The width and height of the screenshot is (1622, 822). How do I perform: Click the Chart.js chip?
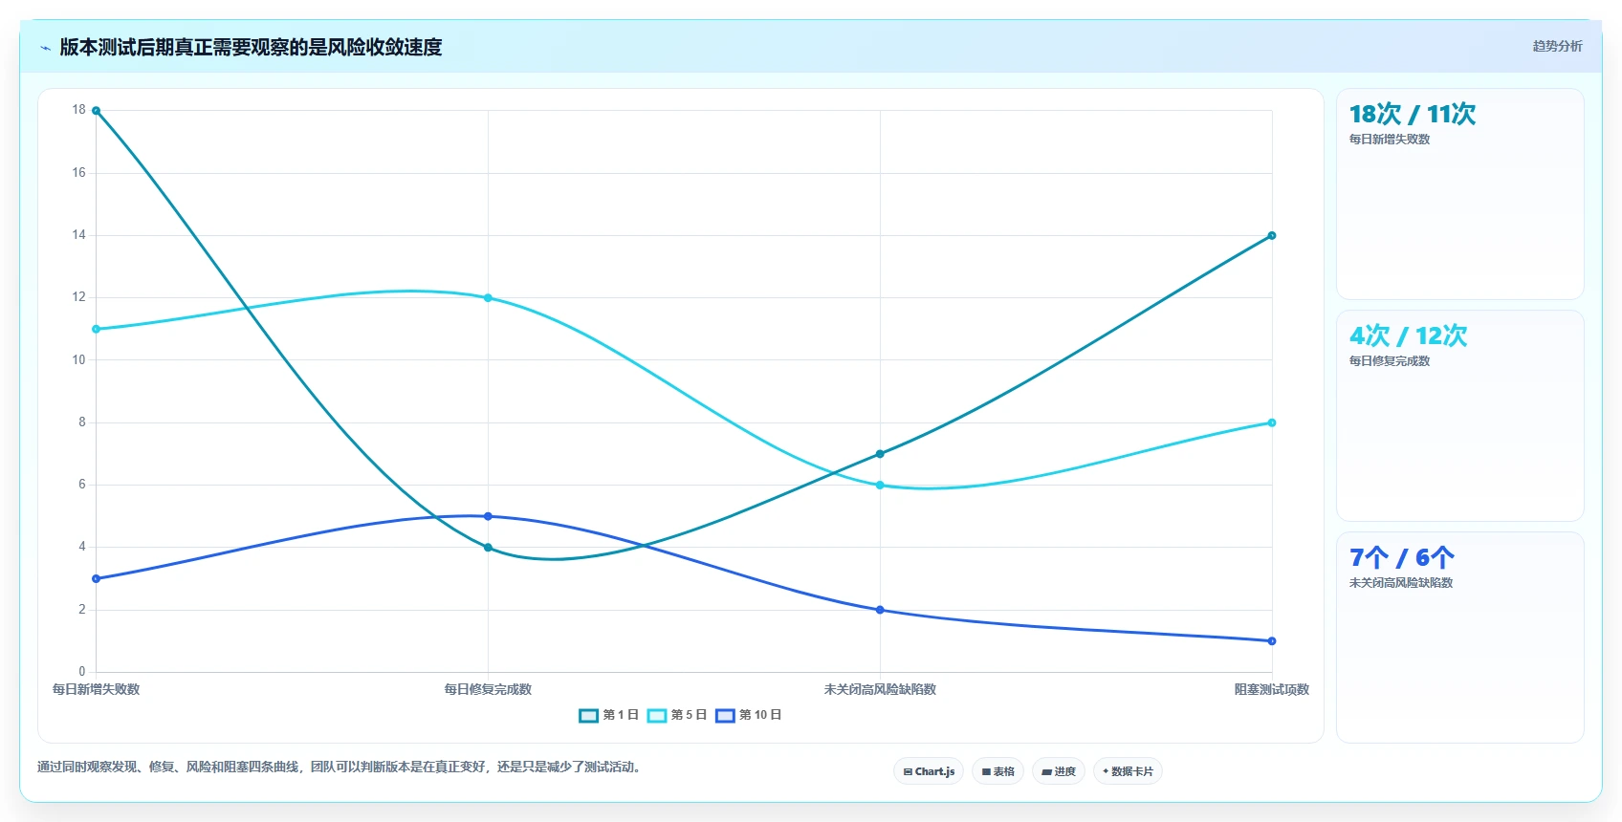[x=929, y=771]
